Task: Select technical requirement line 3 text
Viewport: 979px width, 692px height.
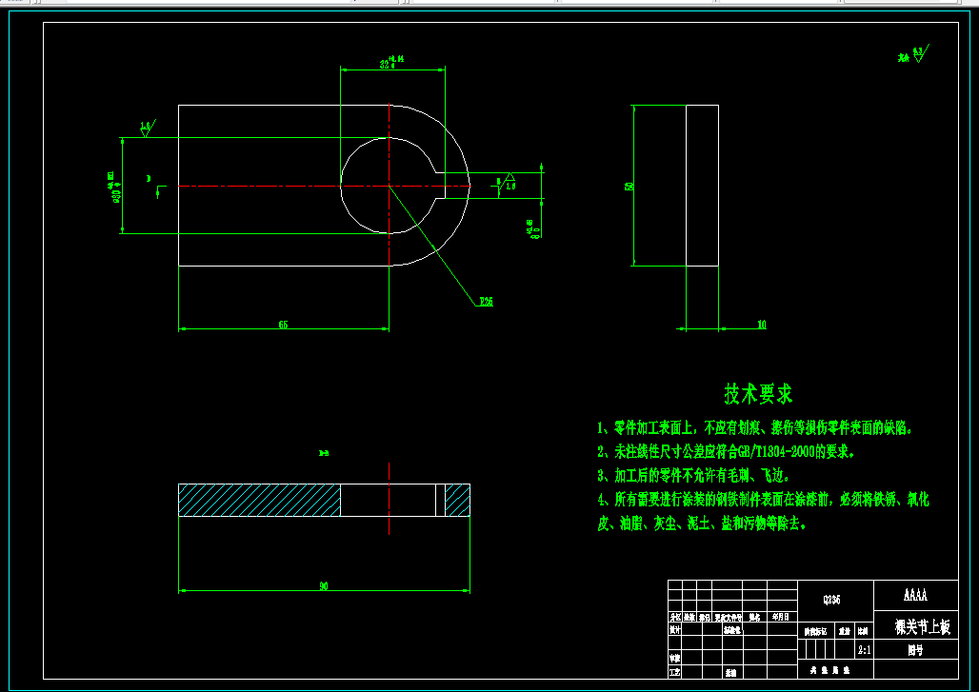Action: tap(693, 476)
